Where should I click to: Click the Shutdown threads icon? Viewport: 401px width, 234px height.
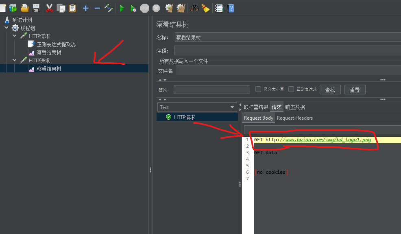[156, 8]
